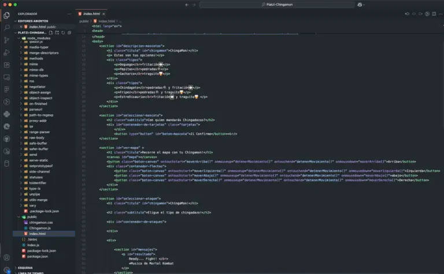This screenshot has width=444, height=274.
Task: Open the Accounts icon in activity bar
Action: coord(6,257)
